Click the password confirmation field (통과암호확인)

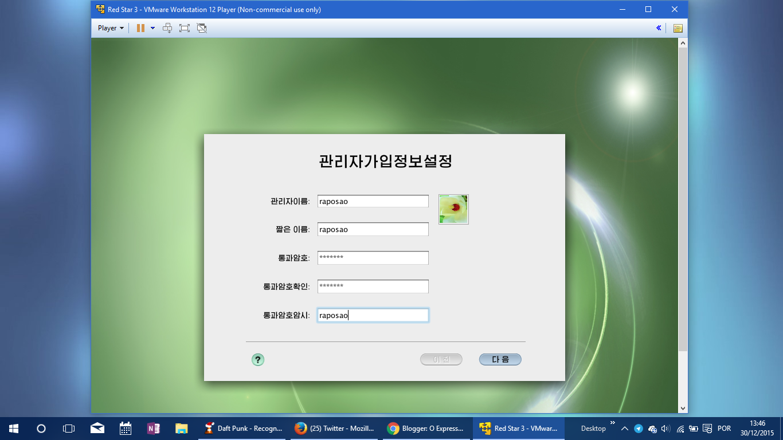coord(373,286)
